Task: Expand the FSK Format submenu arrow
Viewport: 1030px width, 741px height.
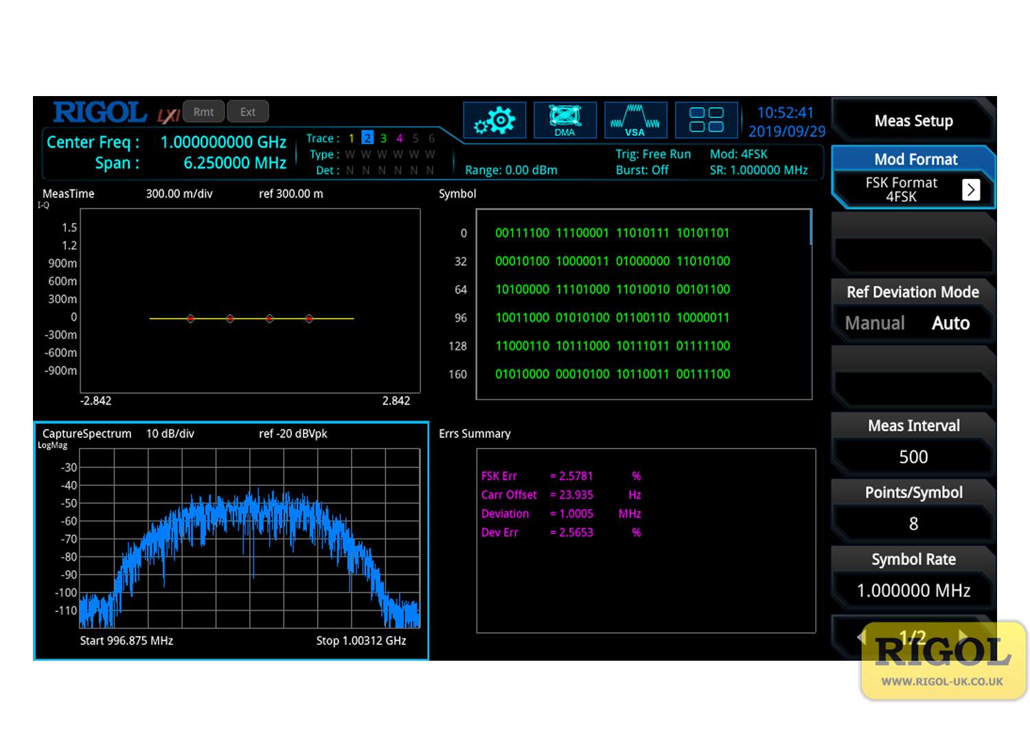Action: (x=970, y=189)
